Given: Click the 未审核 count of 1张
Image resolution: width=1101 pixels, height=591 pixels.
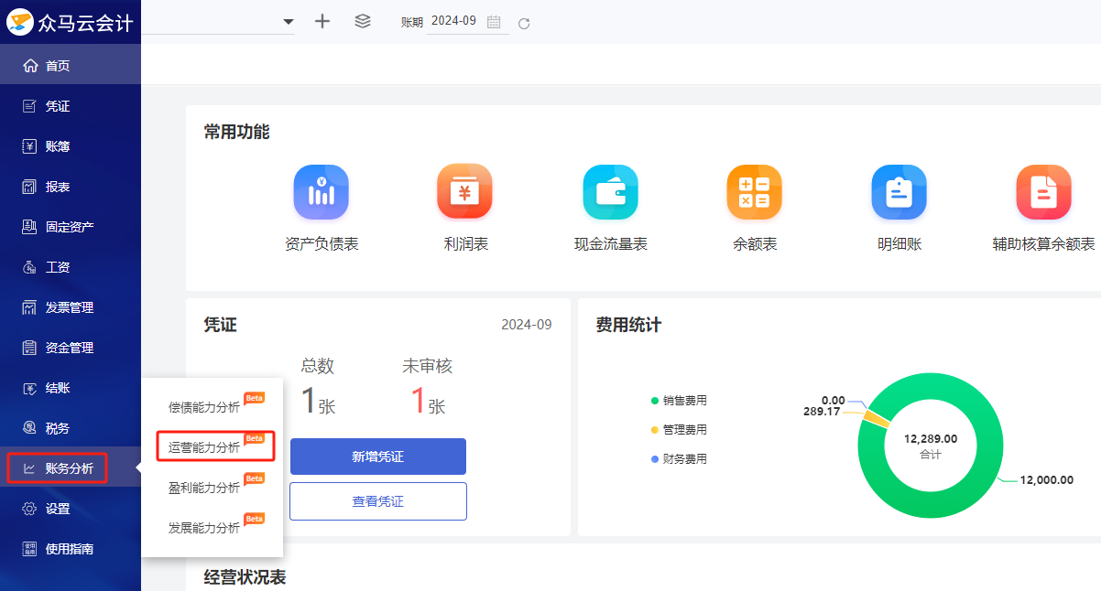Looking at the screenshot, I should click(x=428, y=401).
